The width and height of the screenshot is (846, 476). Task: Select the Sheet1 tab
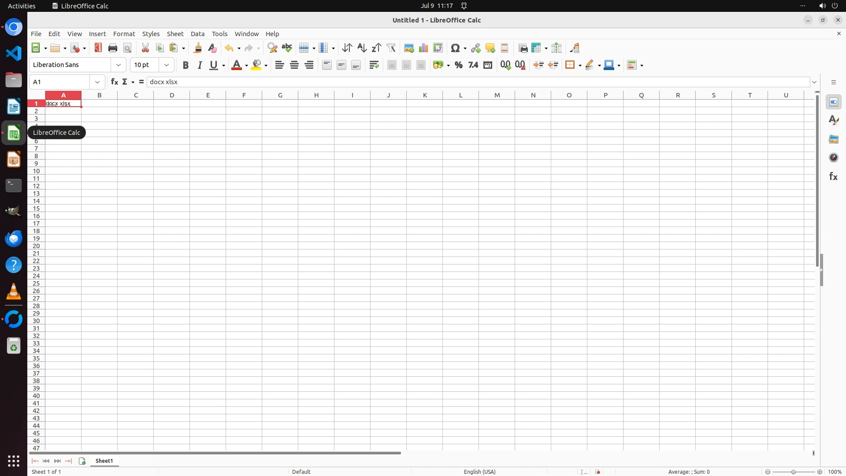(x=104, y=461)
